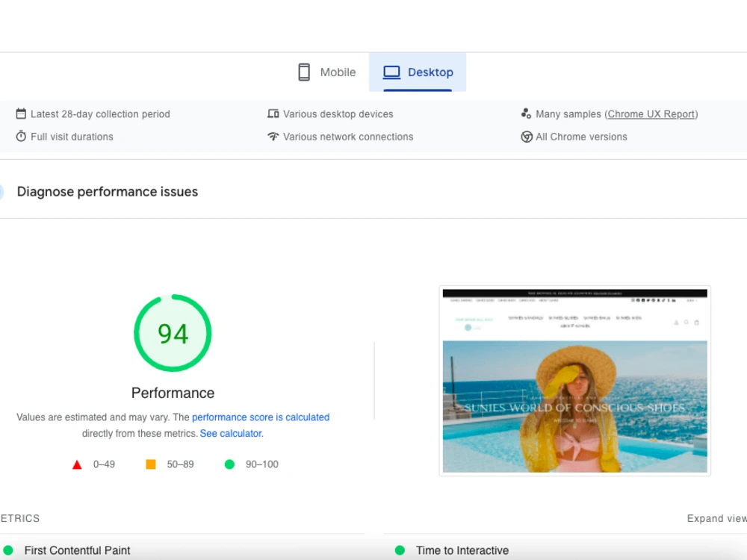
Task: Click the 'Performance' label under the gauge
Action: (173, 393)
